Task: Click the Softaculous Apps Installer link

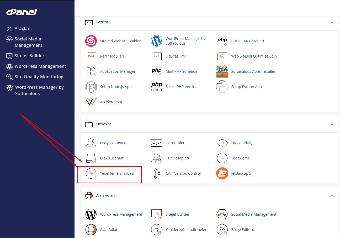Action: pyautogui.click(x=253, y=71)
